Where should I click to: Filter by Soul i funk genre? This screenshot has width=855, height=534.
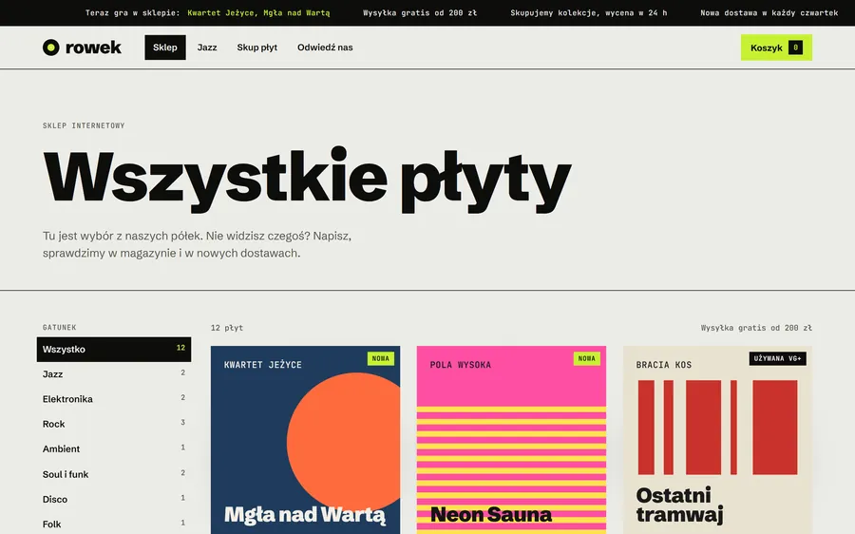click(114, 474)
